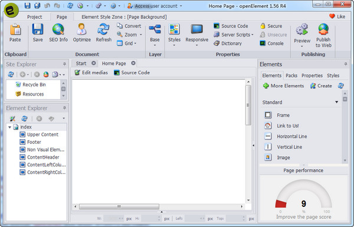Select the Horizontal Line element
354x227 pixels.
[286, 136]
